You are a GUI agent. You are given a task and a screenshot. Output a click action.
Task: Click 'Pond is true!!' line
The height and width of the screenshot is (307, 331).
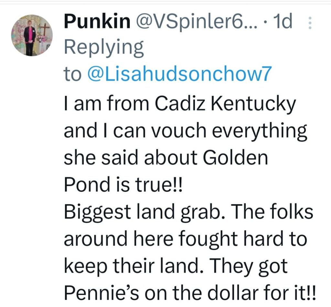point(123,185)
